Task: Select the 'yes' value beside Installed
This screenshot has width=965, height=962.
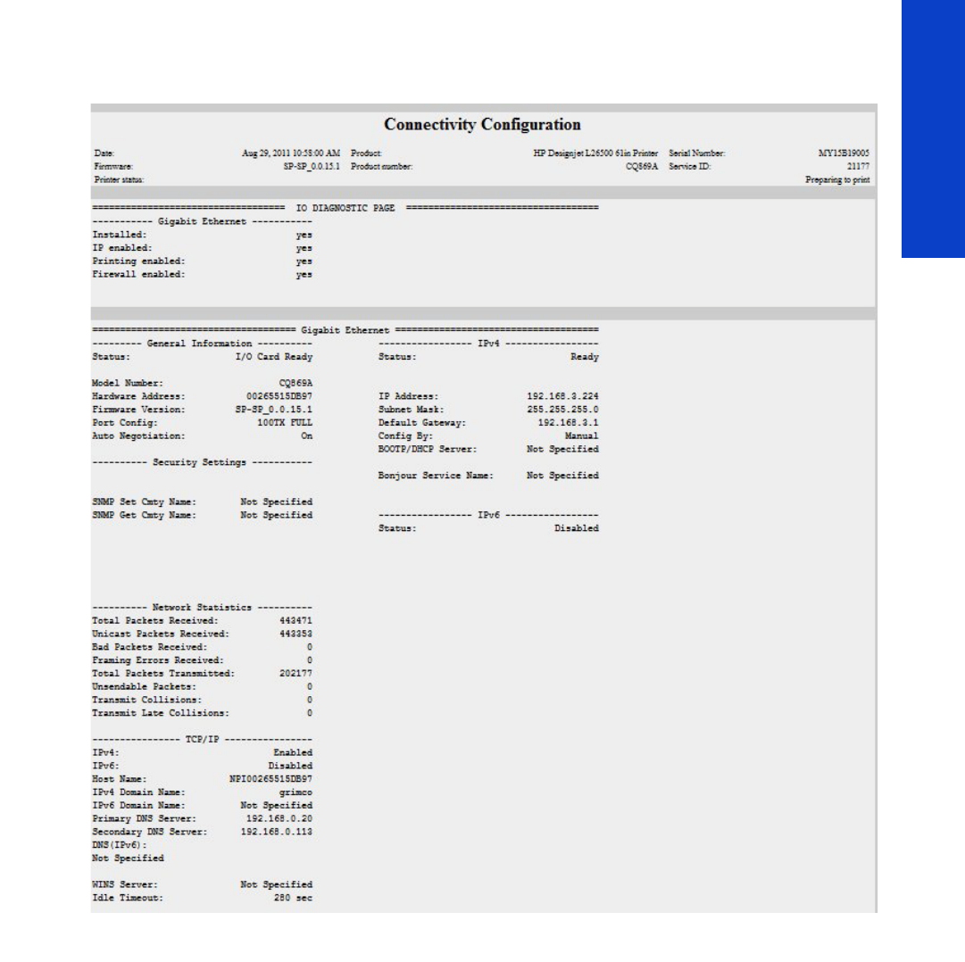Action: click(304, 235)
